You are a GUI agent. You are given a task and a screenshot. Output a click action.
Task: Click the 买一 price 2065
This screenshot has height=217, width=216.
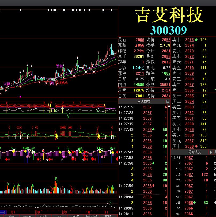tap(190, 96)
